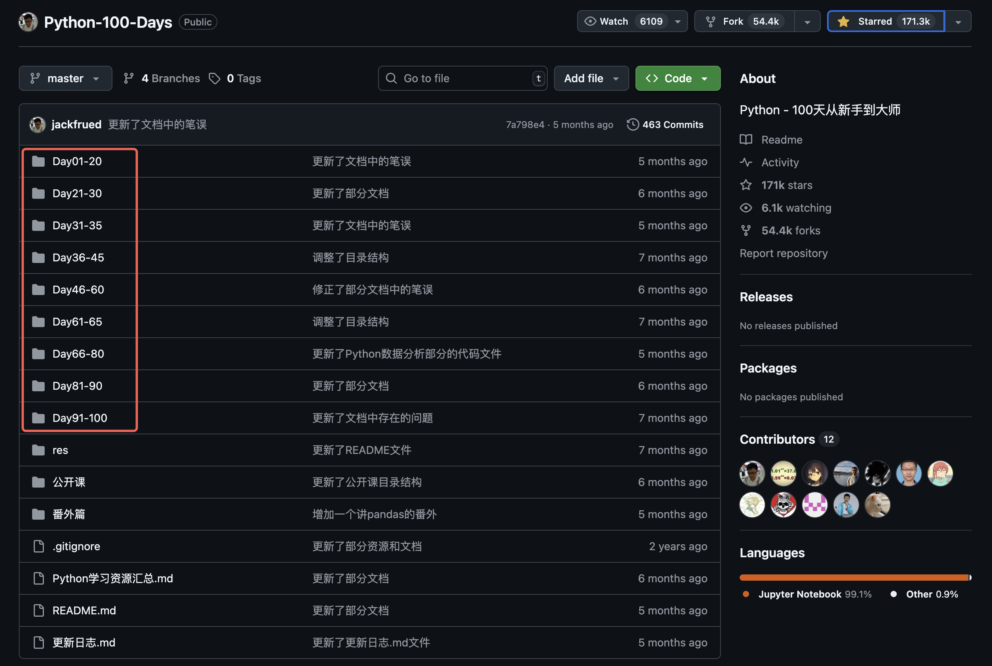
Task: Open the 463 Commits list
Action: pos(672,124)
